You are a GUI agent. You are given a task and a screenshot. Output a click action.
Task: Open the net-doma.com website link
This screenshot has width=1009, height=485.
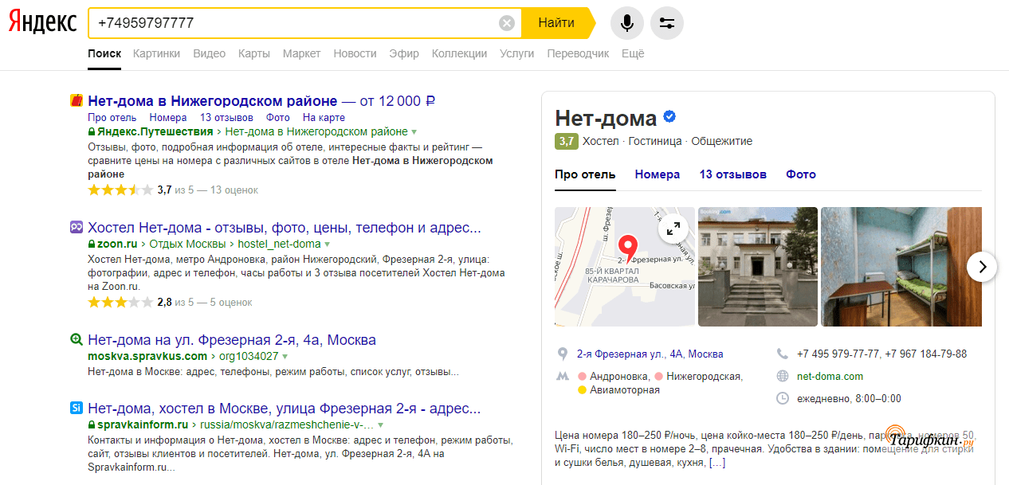point(830,376)
